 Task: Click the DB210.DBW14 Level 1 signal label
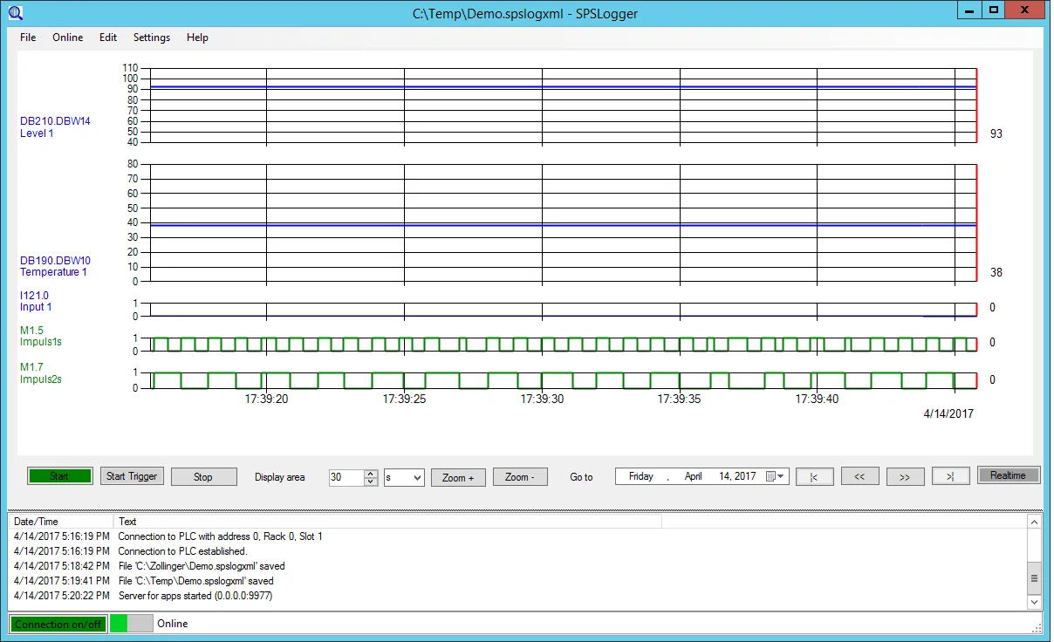[x=55, y=127]
